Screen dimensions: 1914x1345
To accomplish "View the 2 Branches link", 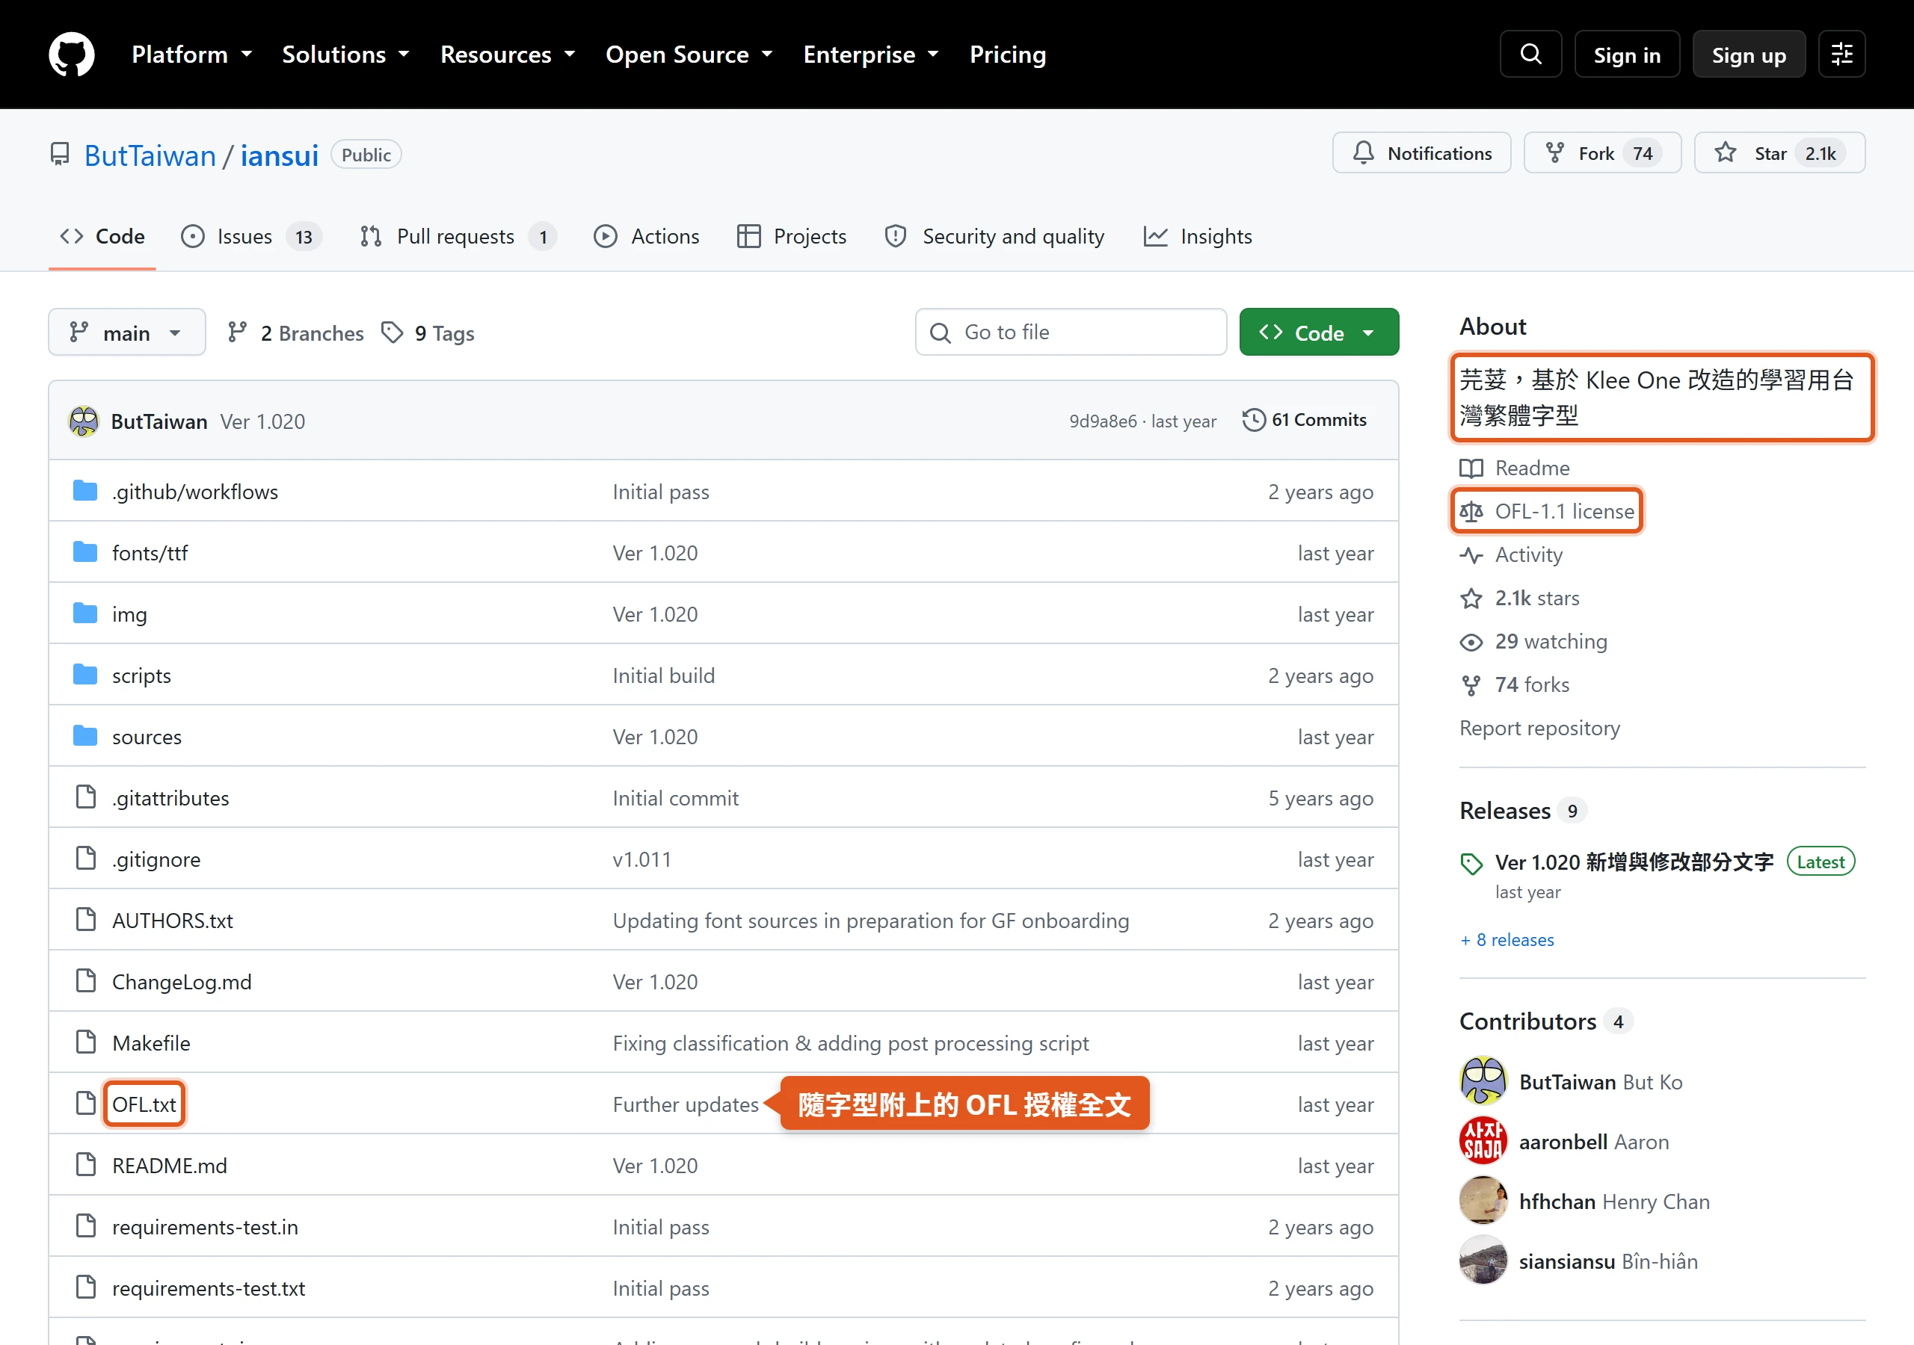I will (296, 333).
